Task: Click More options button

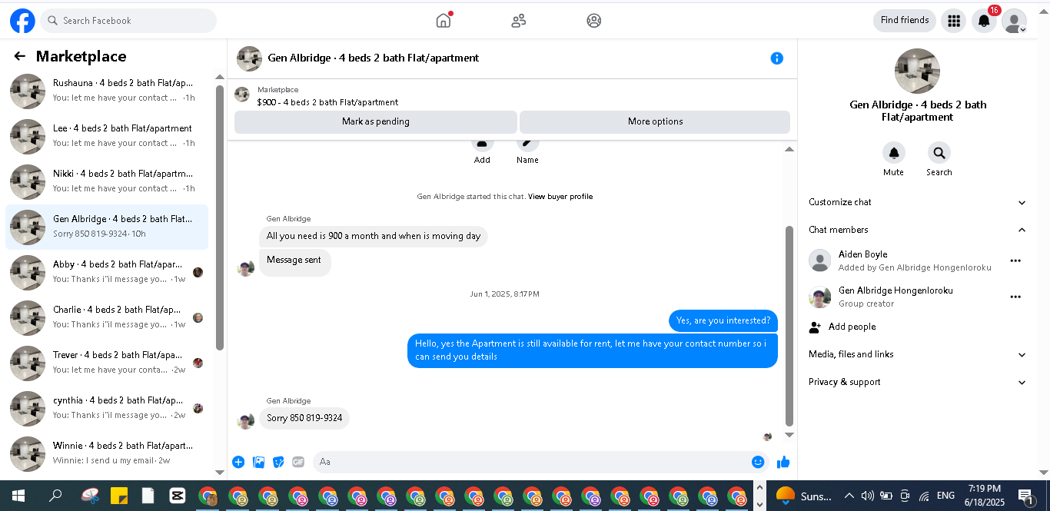Action: coord(655,121)
